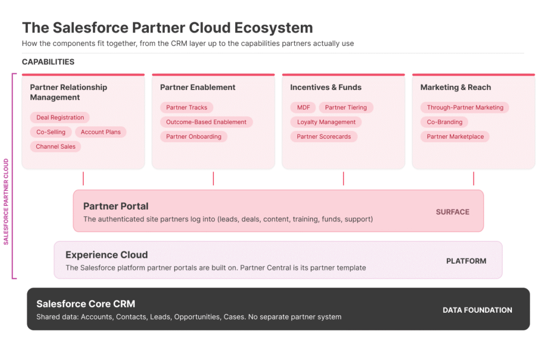
Task: Click the Shared data description in CRM bar
Action: tap(189, 317)
